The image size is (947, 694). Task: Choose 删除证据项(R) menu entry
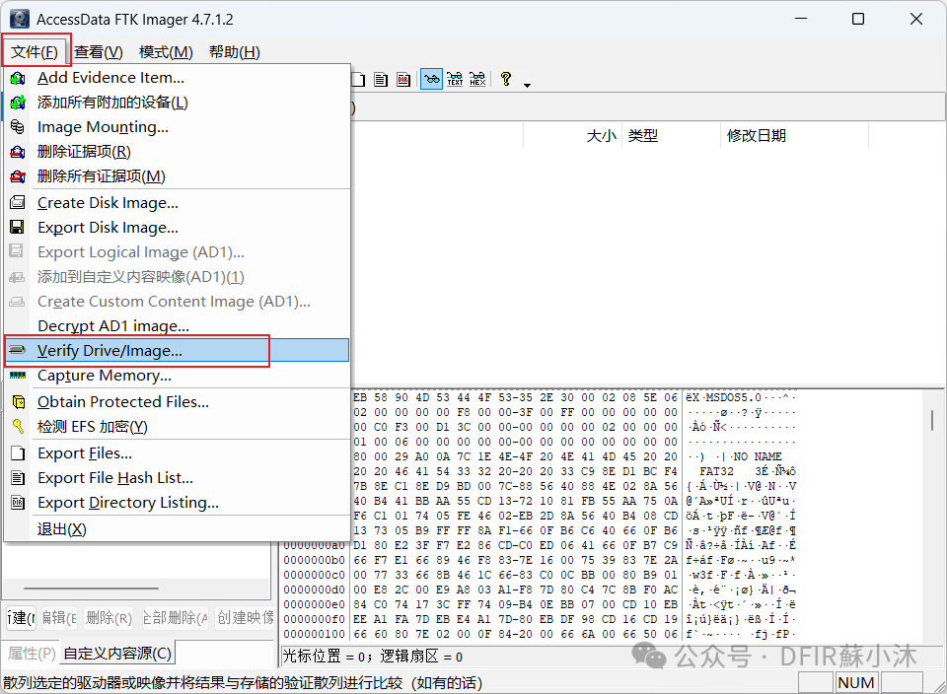[177, 152]
